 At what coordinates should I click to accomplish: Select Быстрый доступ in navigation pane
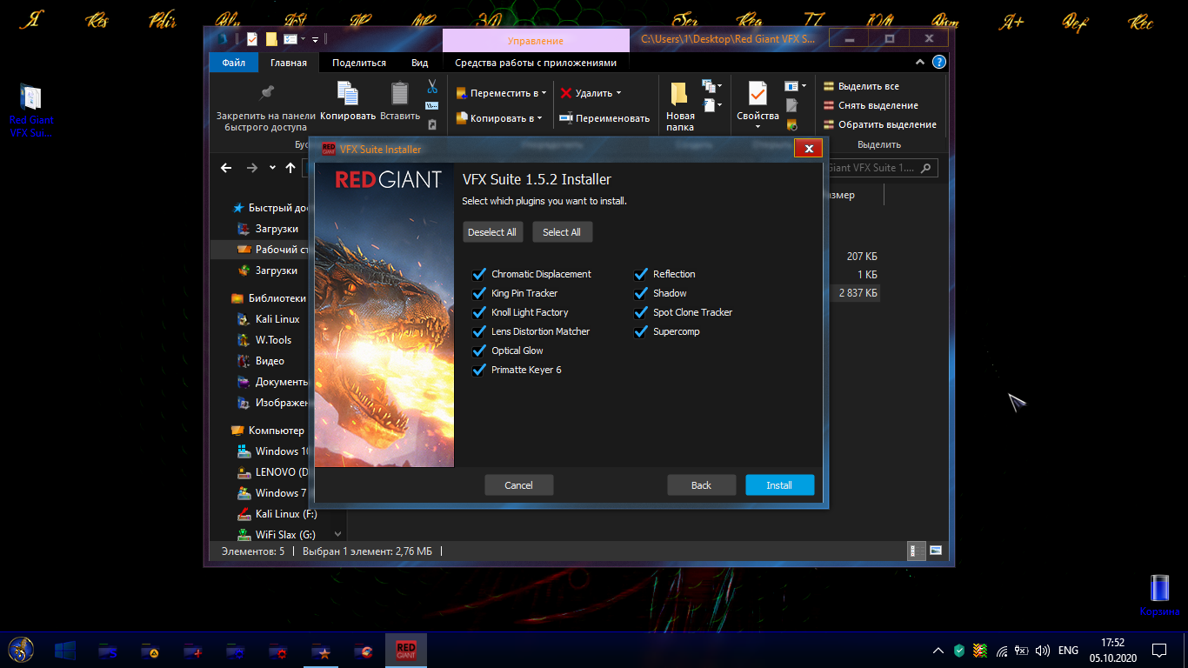point(270,208)
